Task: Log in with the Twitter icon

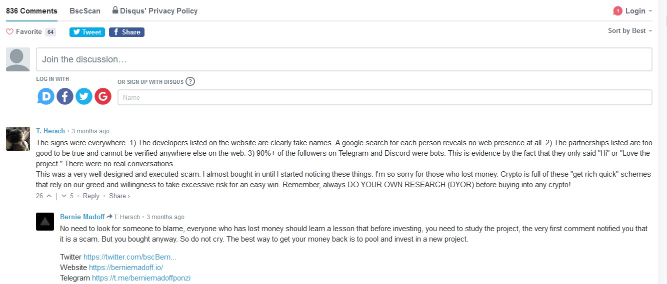Action: pyautogui.click(x=83, y=96)
